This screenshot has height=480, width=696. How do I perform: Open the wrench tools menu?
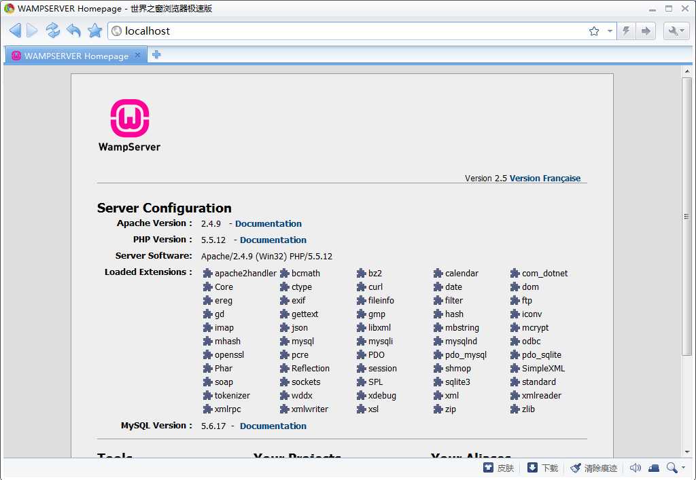tap(676, 31)
